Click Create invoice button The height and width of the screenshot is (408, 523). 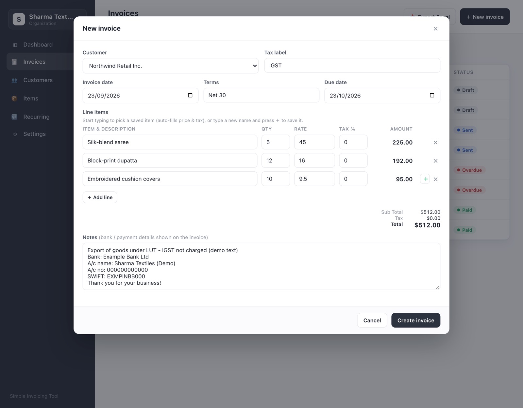coord(416,320)
